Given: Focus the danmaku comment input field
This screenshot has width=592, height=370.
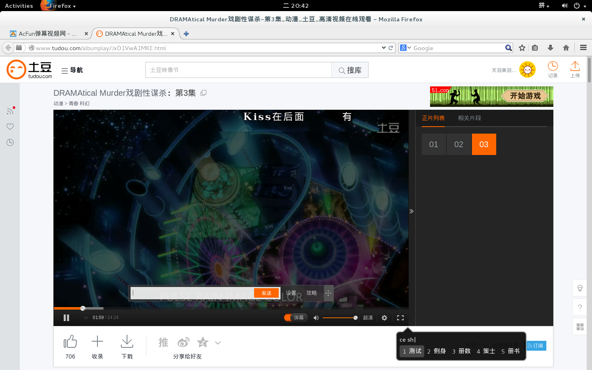Looking at the screenshot, I should (x=192, y=293).
